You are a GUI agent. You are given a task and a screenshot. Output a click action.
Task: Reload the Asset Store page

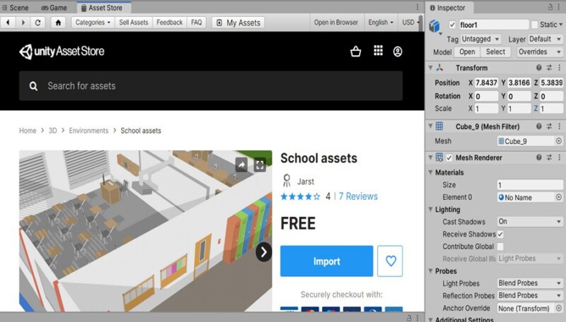[x=38, y=23]
